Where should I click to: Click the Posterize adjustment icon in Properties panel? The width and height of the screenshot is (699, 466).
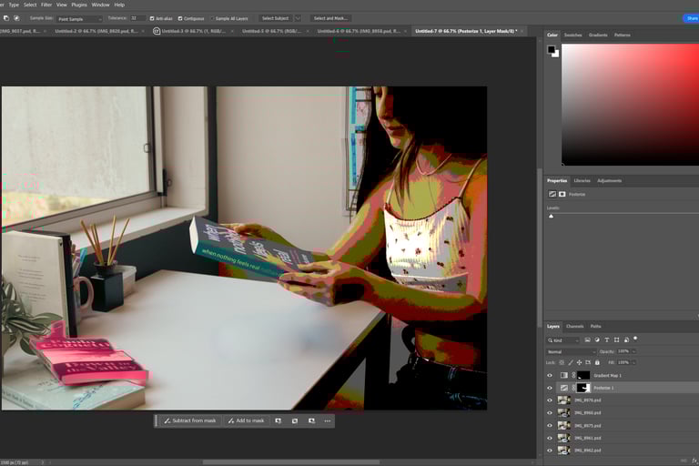pos(552,194)
